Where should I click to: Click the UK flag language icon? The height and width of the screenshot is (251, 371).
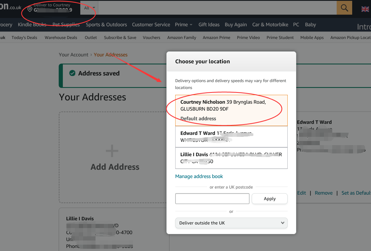coord(365,9)
